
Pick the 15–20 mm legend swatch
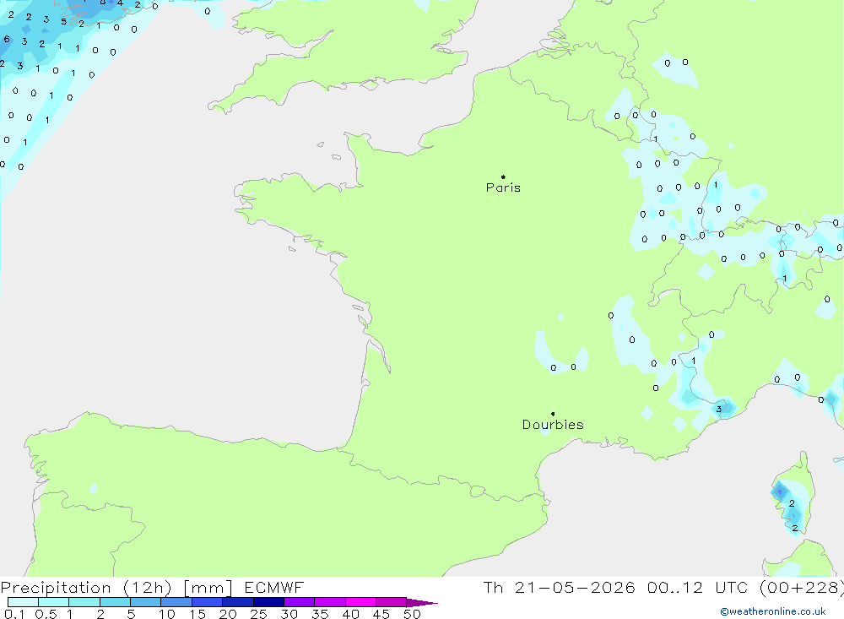(208, 602)
